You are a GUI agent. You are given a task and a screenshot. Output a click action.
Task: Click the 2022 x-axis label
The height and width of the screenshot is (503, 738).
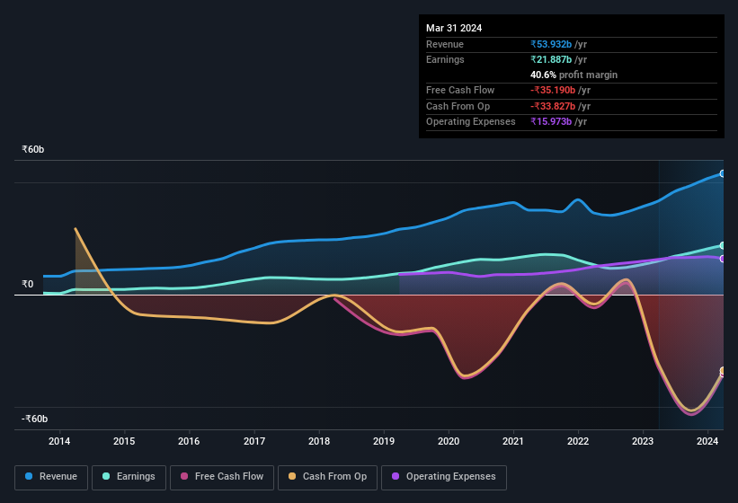(578, 441)
